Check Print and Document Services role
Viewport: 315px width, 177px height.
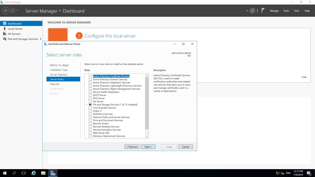point(90,120)
